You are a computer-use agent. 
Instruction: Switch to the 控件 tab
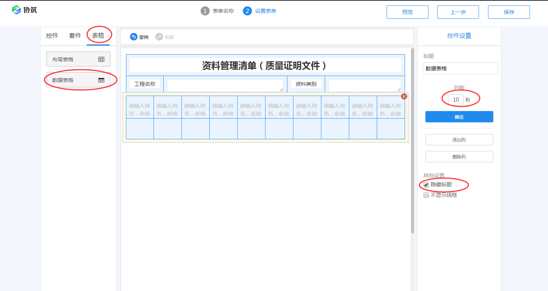click(x=52, y=35)
